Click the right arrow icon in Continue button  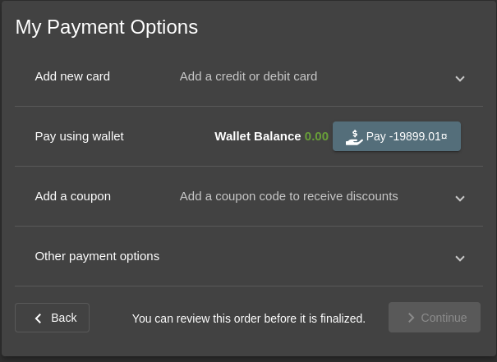pos(411,318)
